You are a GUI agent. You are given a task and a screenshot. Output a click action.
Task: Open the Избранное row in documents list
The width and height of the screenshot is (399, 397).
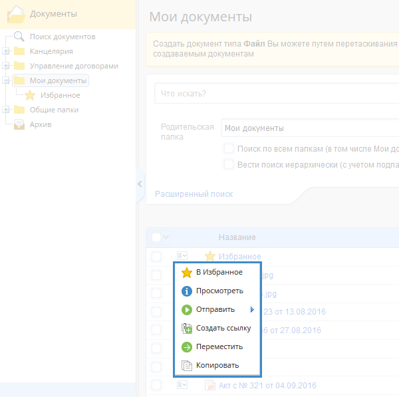tap(241, 256)
